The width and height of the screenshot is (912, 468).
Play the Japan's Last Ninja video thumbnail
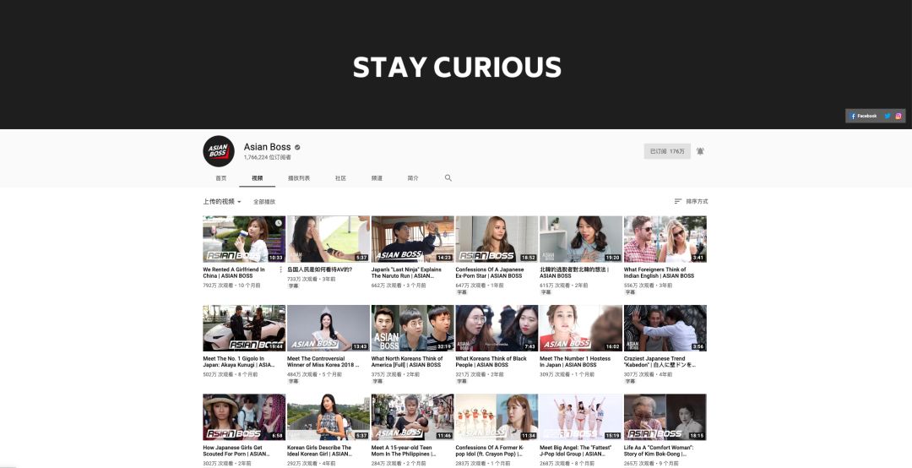[x=412, y=239]
